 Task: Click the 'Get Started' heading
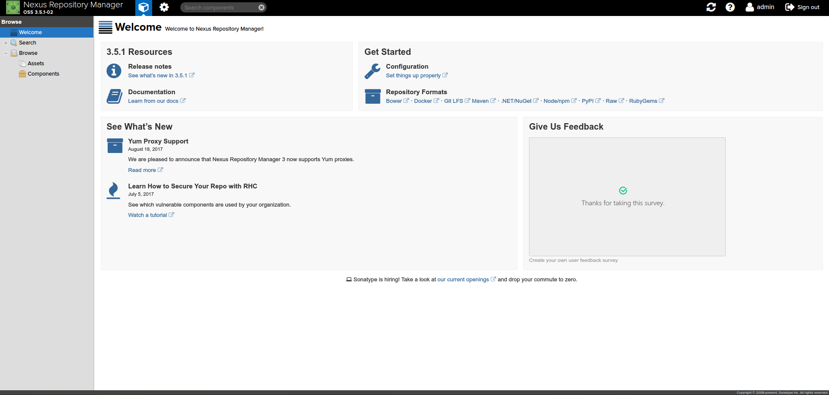(x=388, y=52)
